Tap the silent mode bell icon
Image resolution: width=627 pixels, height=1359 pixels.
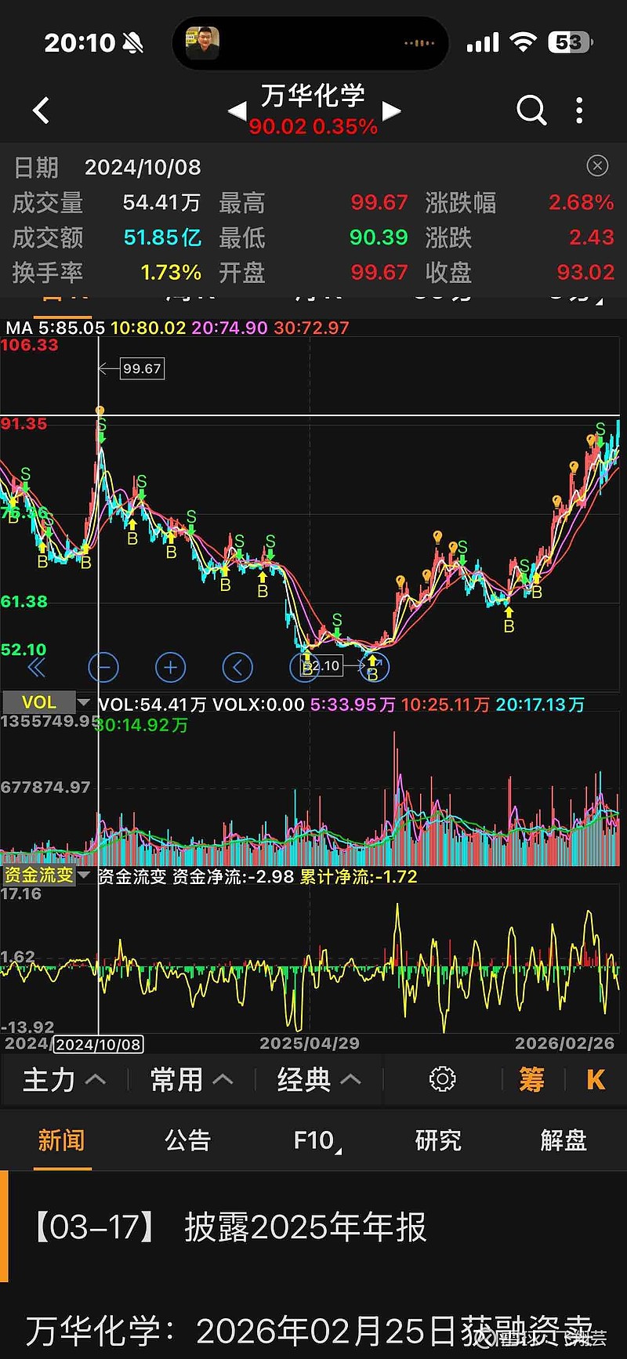133,43
